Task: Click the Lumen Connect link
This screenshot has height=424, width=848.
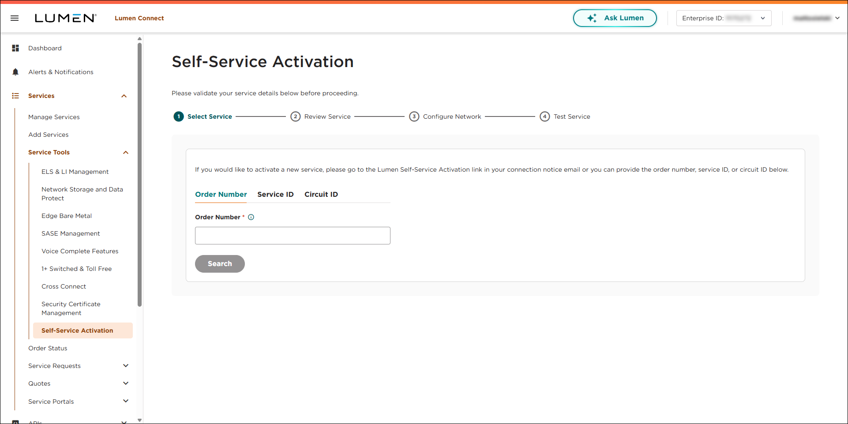Action: click(x=139, y=18)
